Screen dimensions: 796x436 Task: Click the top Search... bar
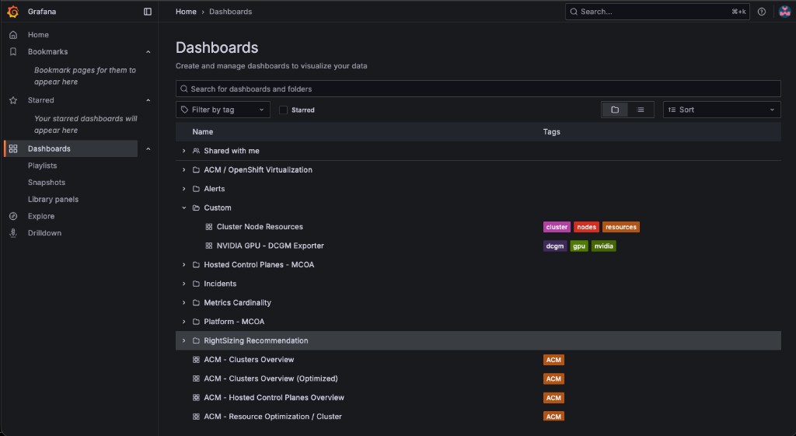pos(657,11)
